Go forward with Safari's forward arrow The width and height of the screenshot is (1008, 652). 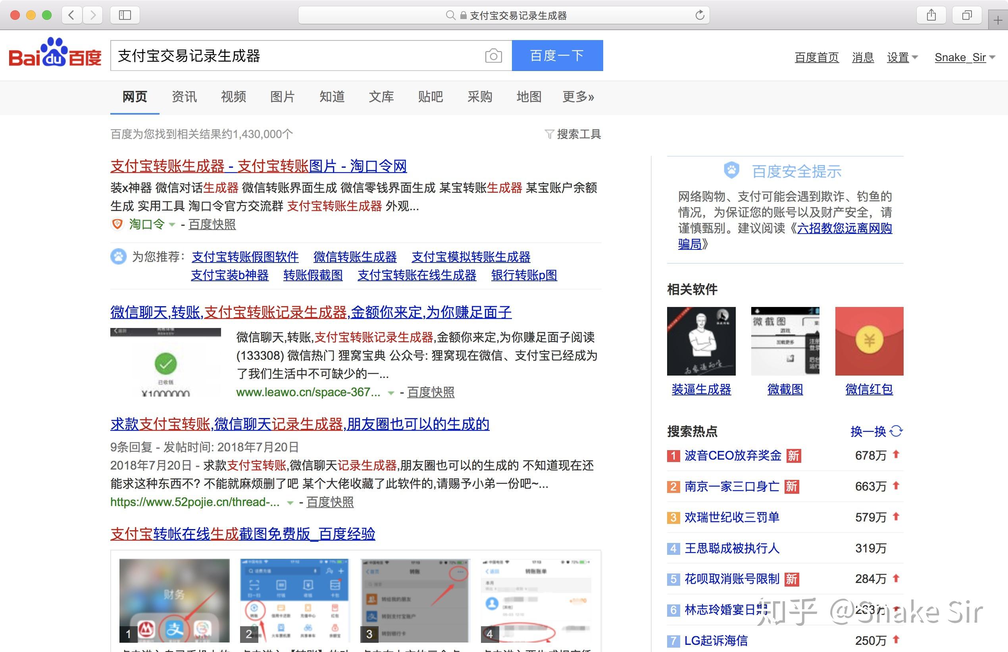click(93, 15)
